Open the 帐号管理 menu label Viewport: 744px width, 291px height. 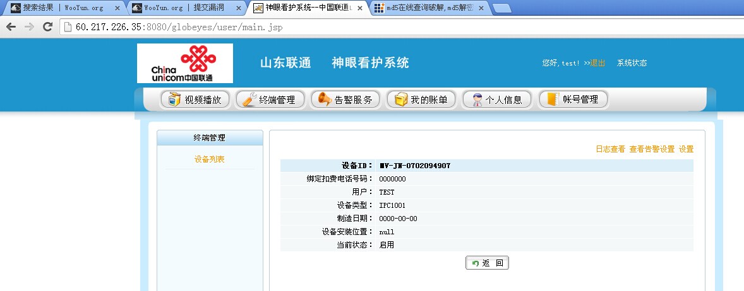[x=581, y=100]
